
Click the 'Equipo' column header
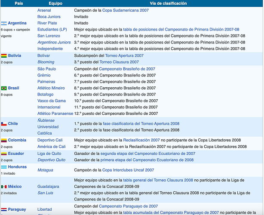(x=55, y=3)
